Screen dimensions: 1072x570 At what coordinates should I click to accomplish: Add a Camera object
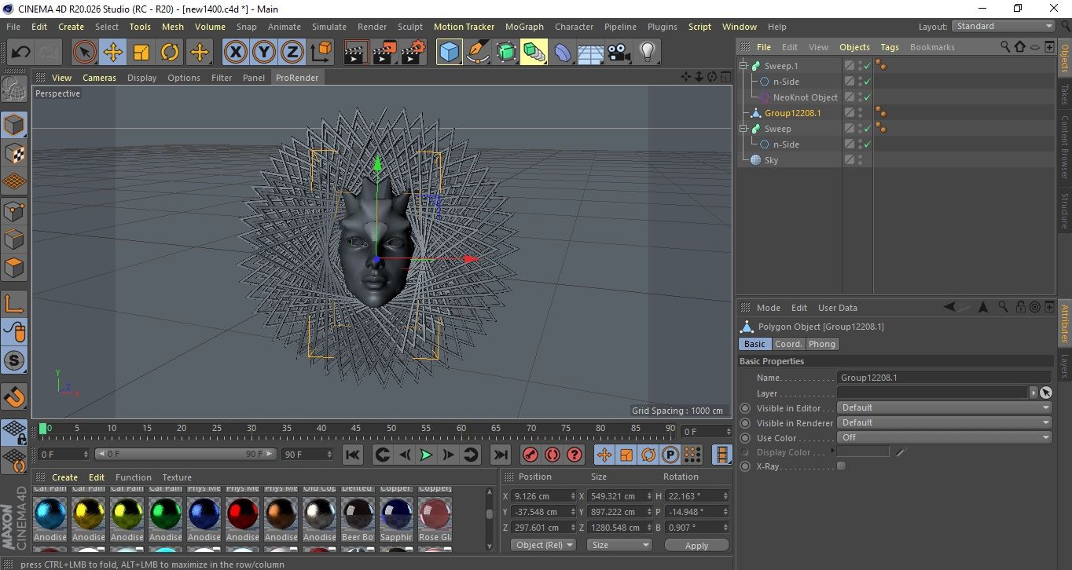click(619, 53)
